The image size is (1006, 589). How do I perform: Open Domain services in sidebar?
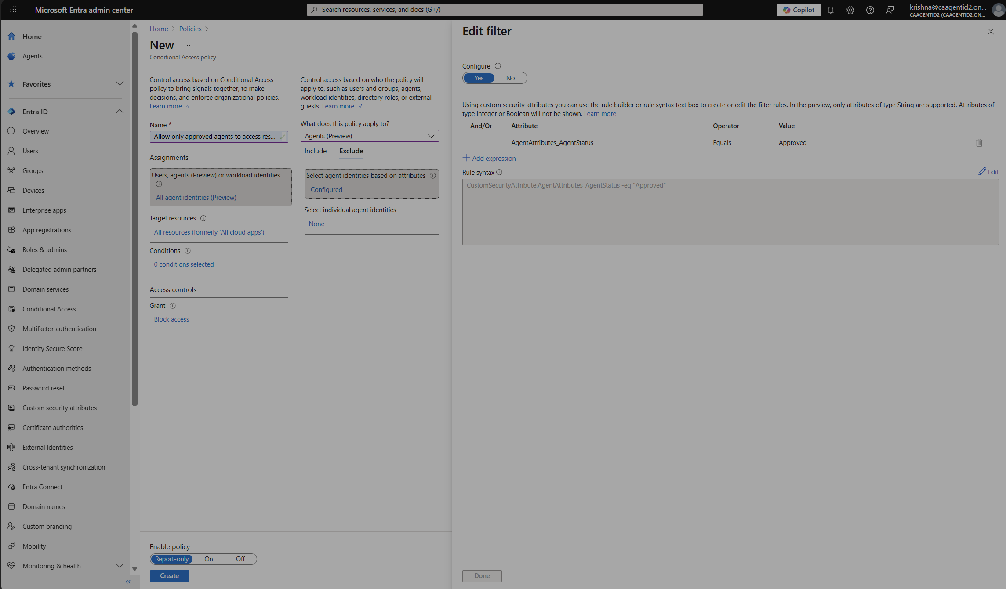pyautogui.click(x=45, y=289)
